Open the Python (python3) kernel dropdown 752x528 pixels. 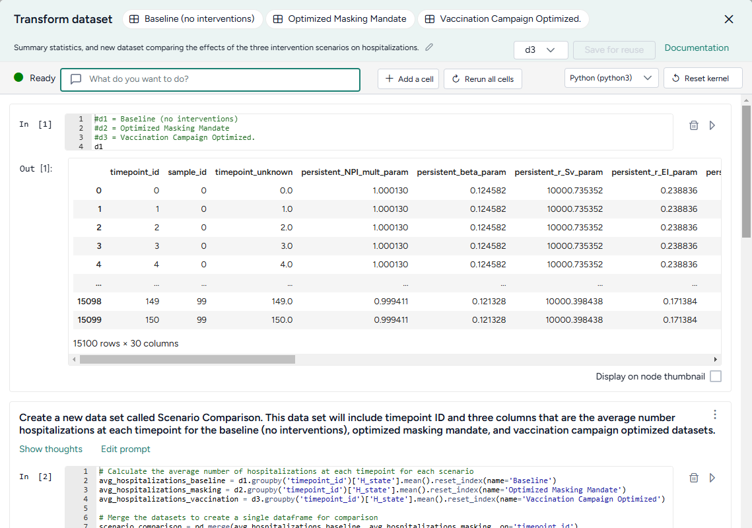click(609, 77)
